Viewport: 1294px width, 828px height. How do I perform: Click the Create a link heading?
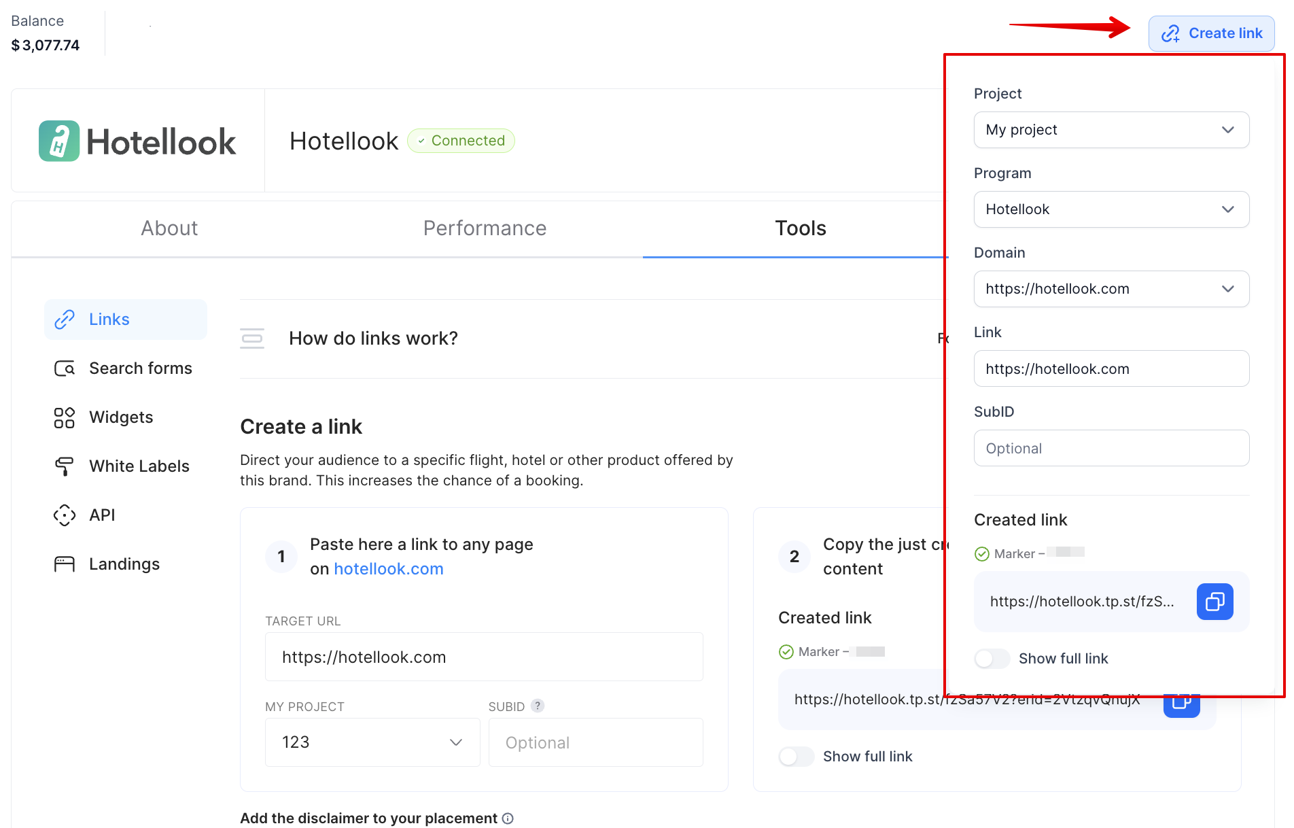click(x=301, y=427)
